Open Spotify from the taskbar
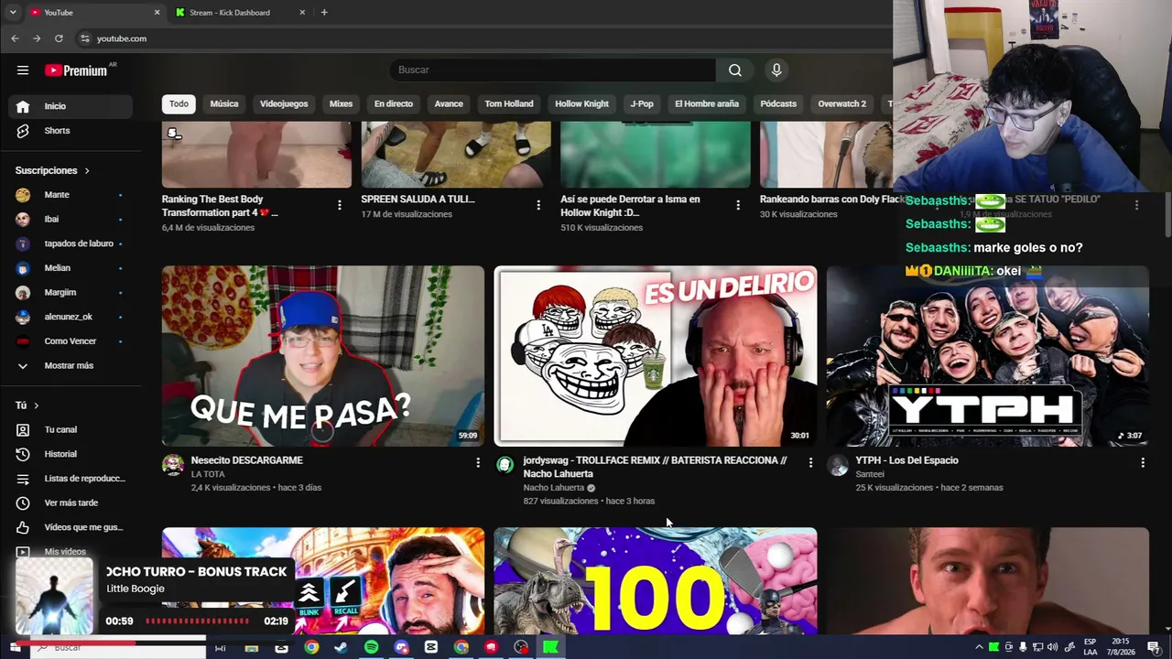Viewport: 1172px width, 659px height. (x=371, y=647)
